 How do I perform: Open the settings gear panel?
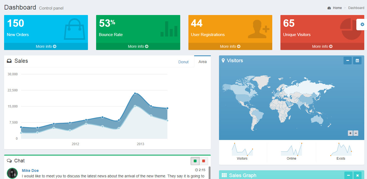[362, 25]
